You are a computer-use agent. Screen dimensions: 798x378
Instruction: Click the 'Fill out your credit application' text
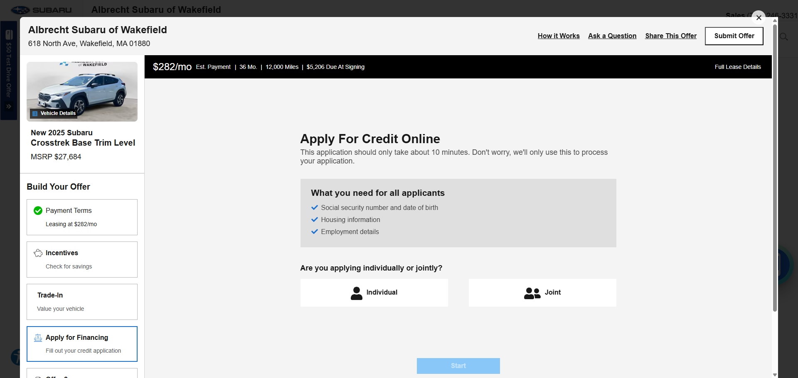[x=83, y=351]
